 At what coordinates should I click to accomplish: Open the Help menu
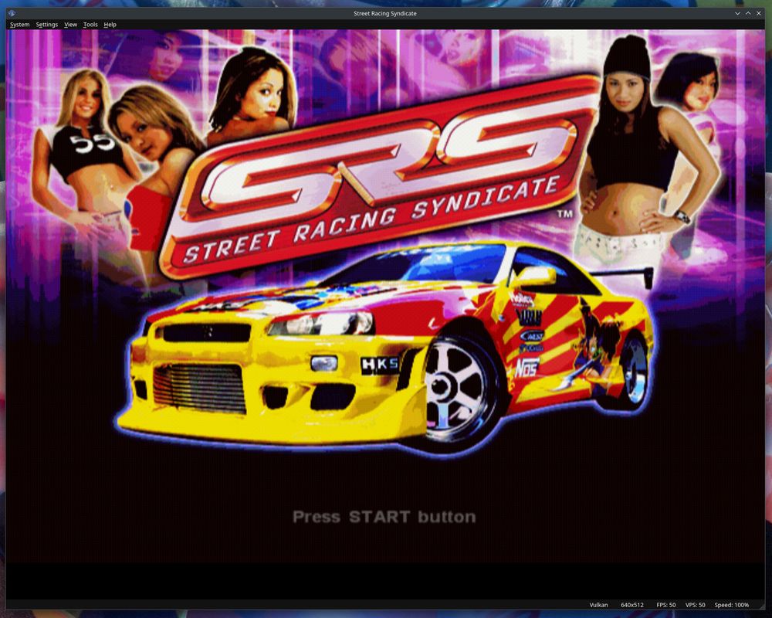(110, 25)
